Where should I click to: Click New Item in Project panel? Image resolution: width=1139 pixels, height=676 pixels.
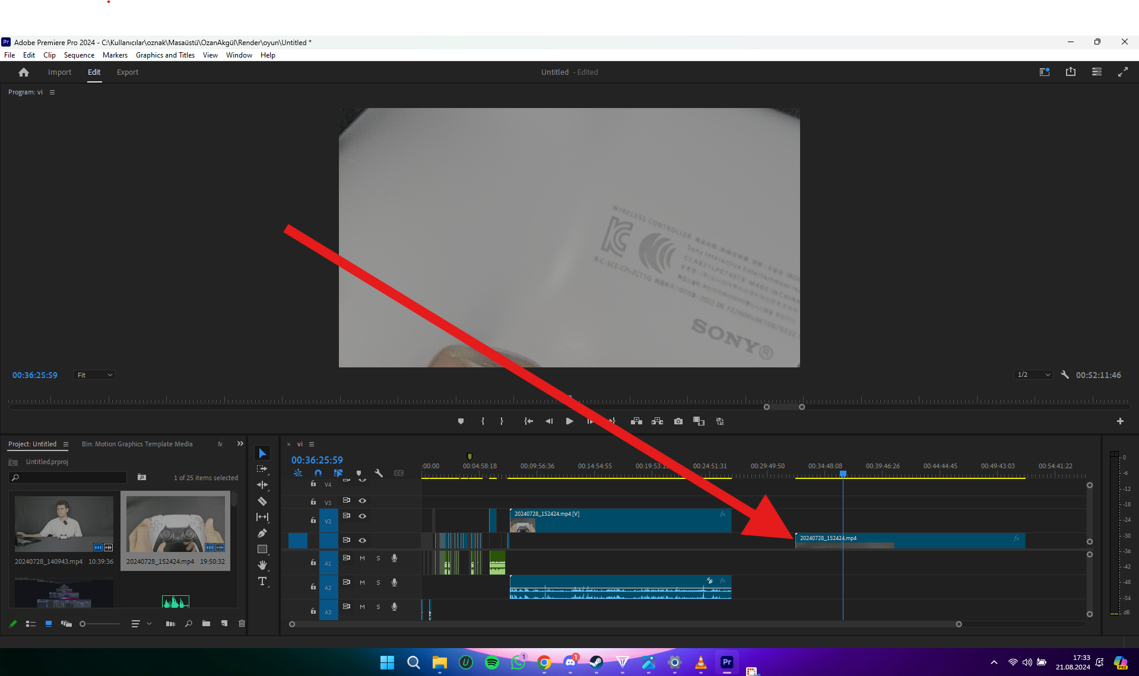(224, 623)
